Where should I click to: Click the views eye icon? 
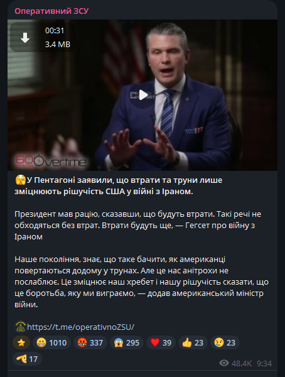coord(224,363)
